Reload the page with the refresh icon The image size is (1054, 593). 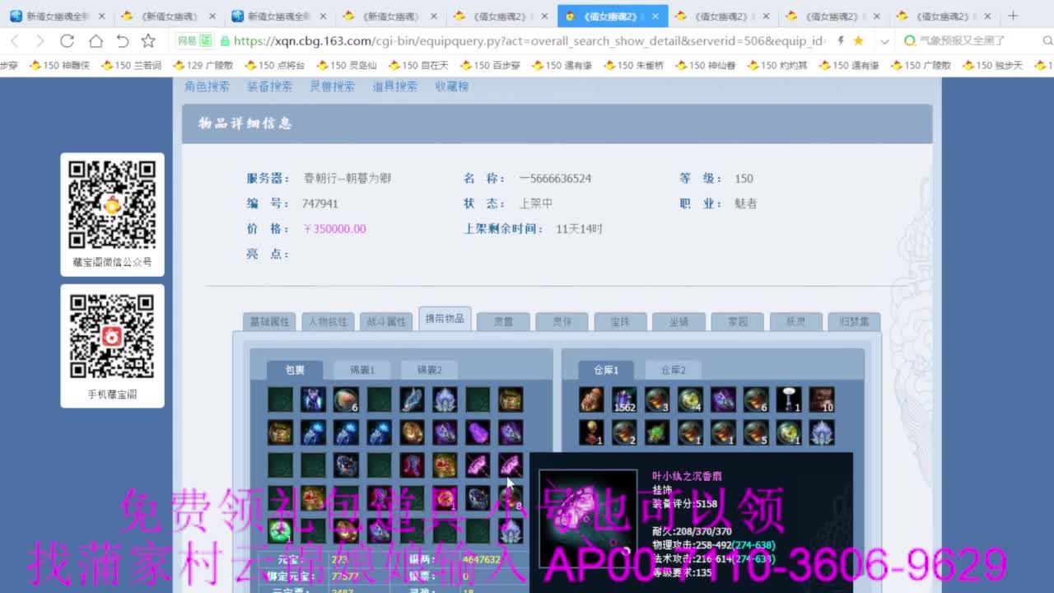(67, 40)
